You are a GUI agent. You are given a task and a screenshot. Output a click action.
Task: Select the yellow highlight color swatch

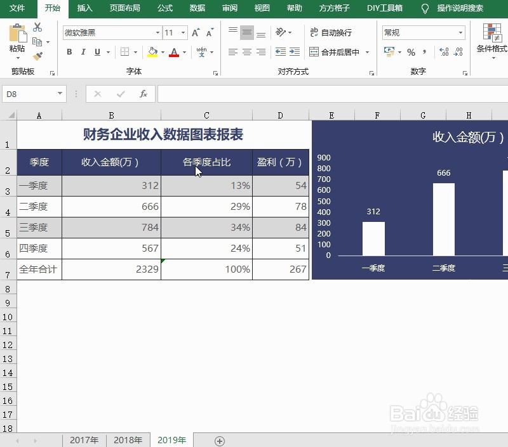coord(152,55)
